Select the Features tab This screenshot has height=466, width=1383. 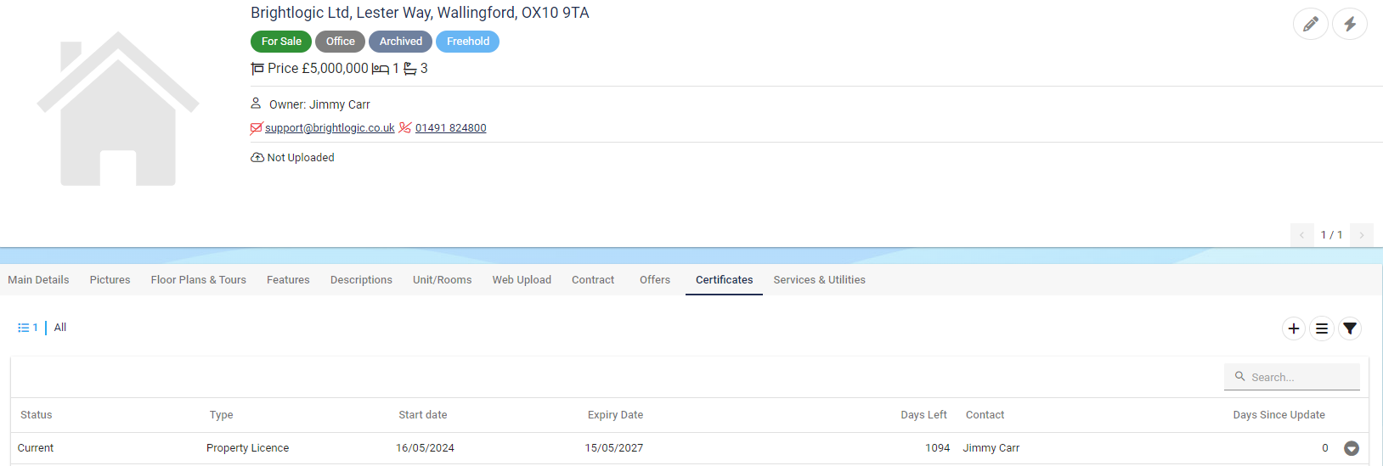[288, 280]
